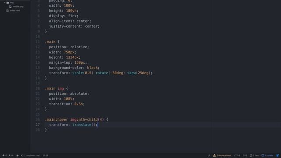Click line number 11 in gutter

tap(37, 42)
